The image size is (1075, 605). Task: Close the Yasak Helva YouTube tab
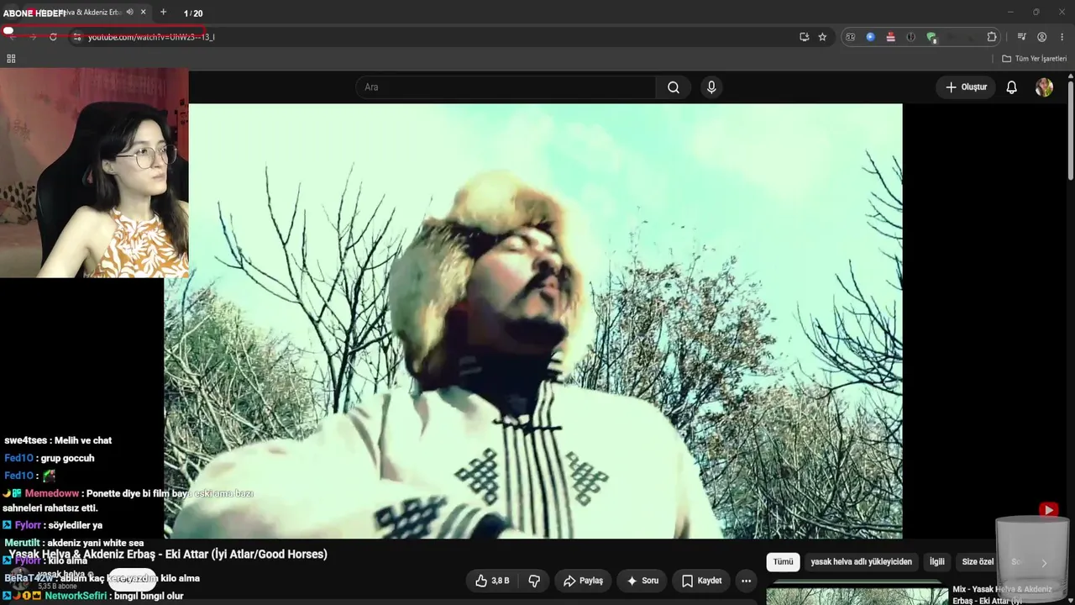tap(144, 13)
